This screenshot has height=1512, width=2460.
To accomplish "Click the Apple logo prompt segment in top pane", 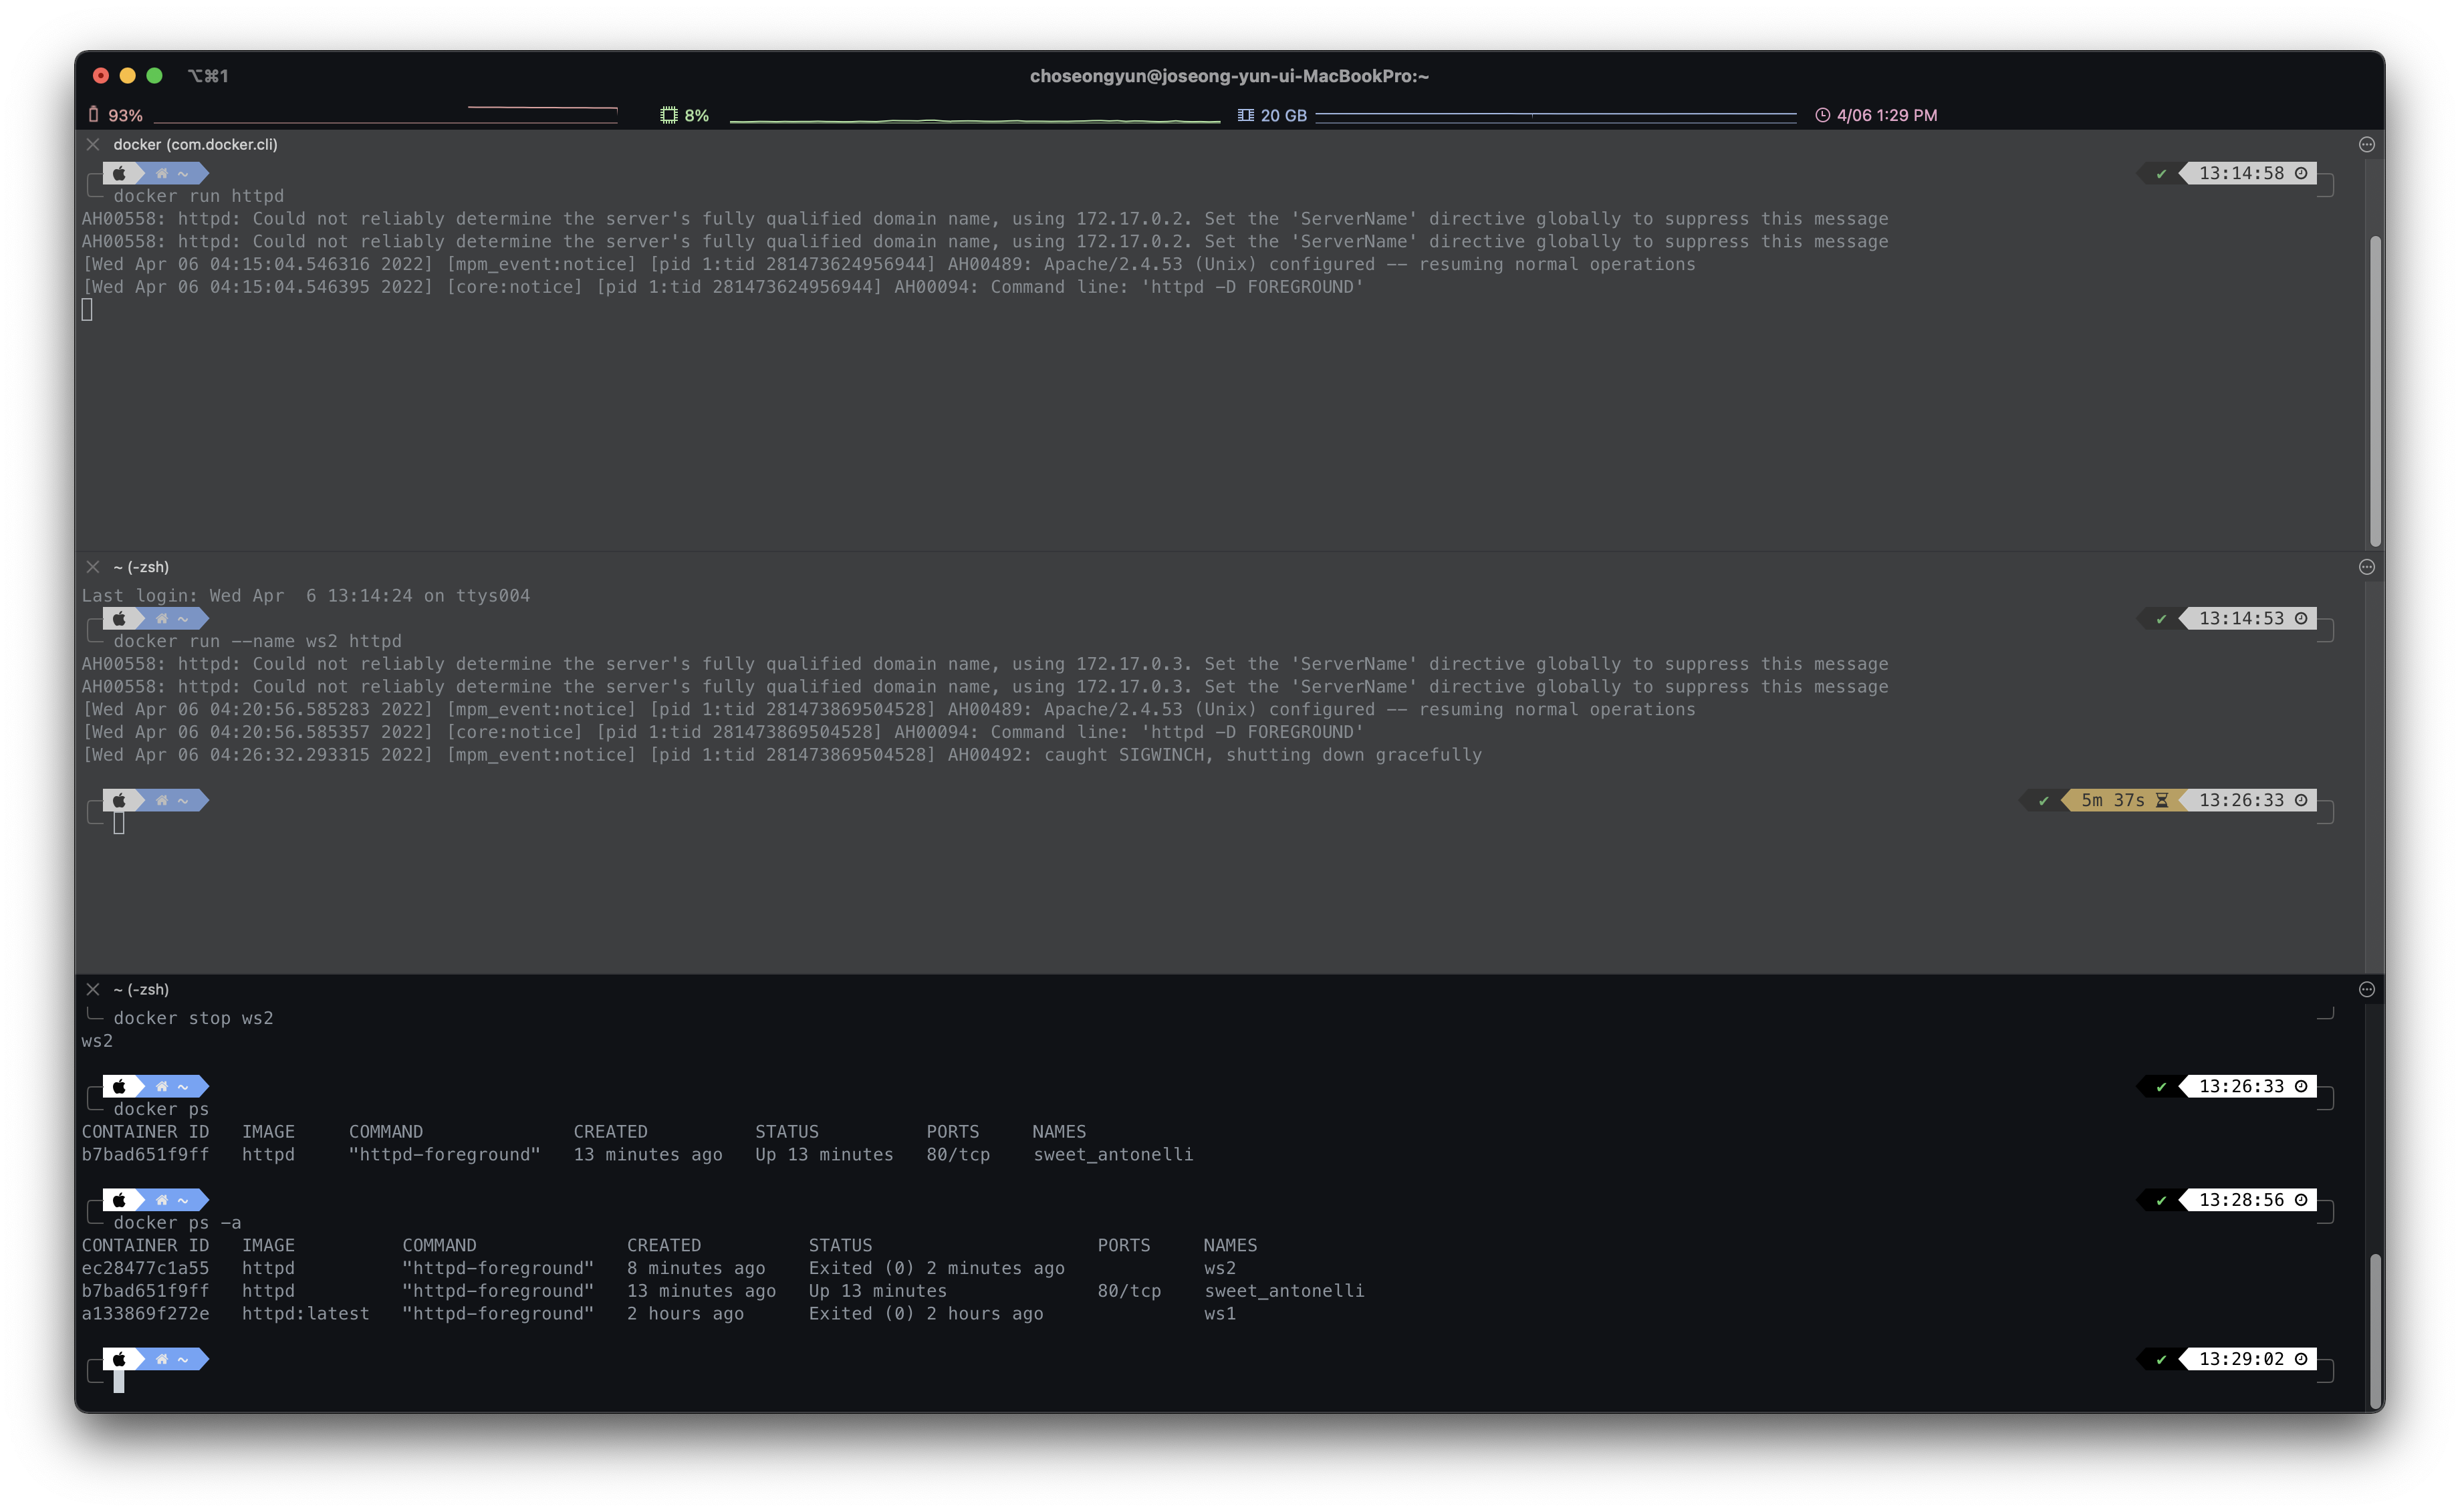I will tap(119, 173).
